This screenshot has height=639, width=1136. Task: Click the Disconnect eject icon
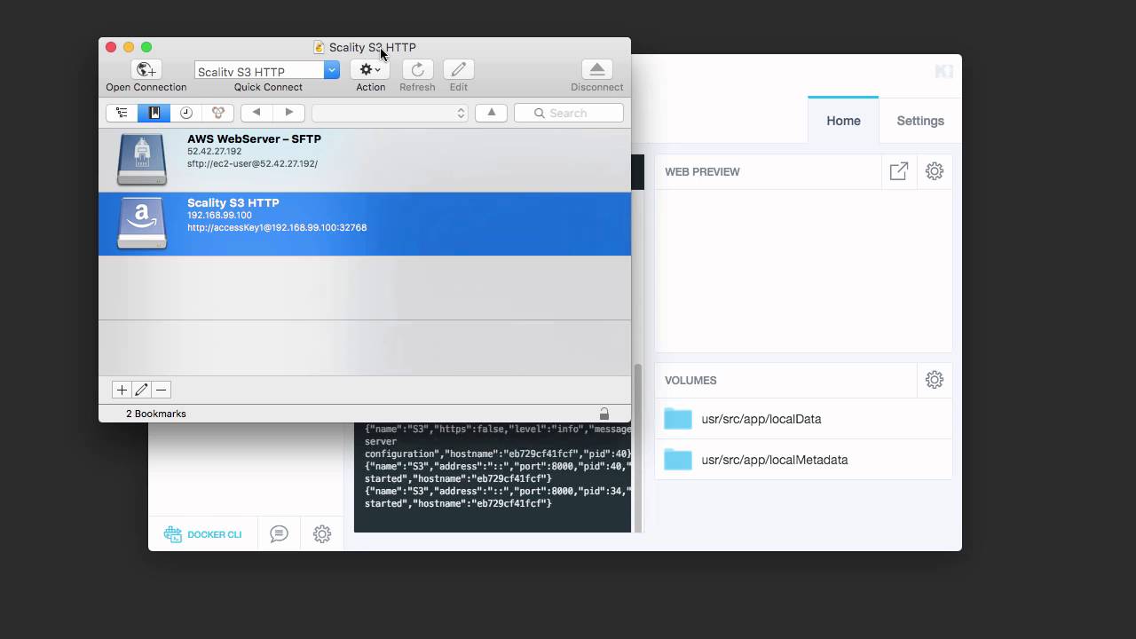tap(596, 69)
